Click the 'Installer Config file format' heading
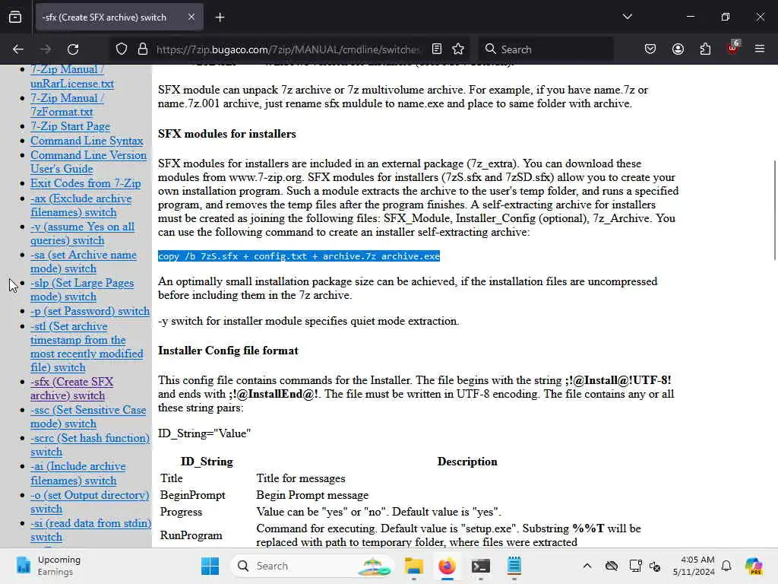This screenshot has width=778, height=584. pos(228,351)
